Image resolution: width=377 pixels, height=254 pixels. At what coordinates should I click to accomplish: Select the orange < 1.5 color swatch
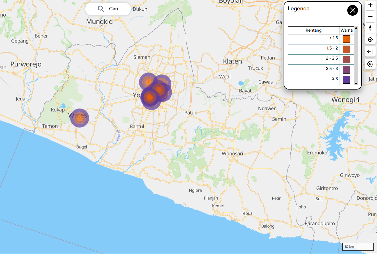tap(346, 39)
